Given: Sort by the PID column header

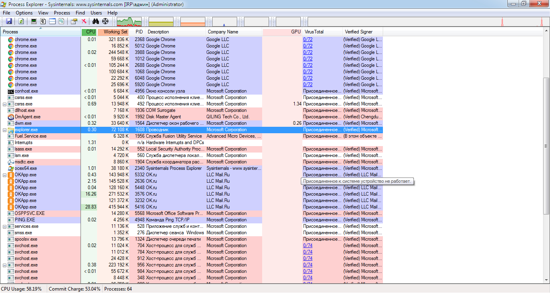Looking at the screenshot, I should (138, 32).
